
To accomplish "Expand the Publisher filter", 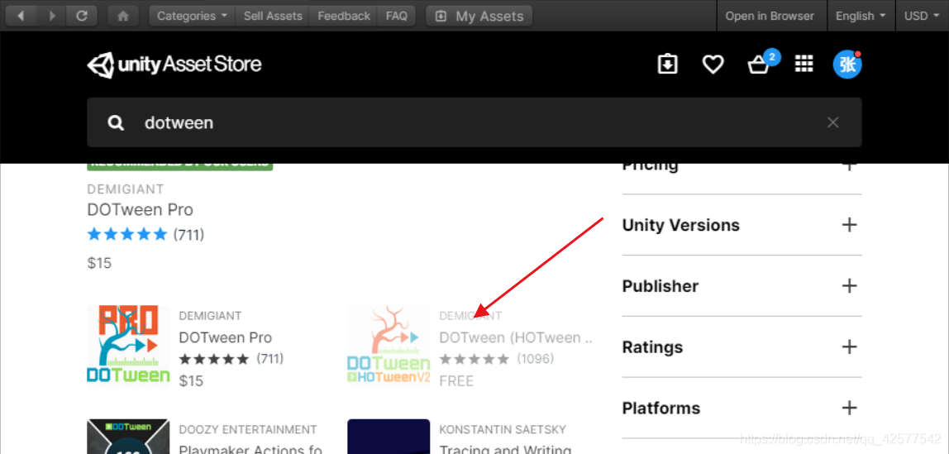I will click(x=742, y=286).
